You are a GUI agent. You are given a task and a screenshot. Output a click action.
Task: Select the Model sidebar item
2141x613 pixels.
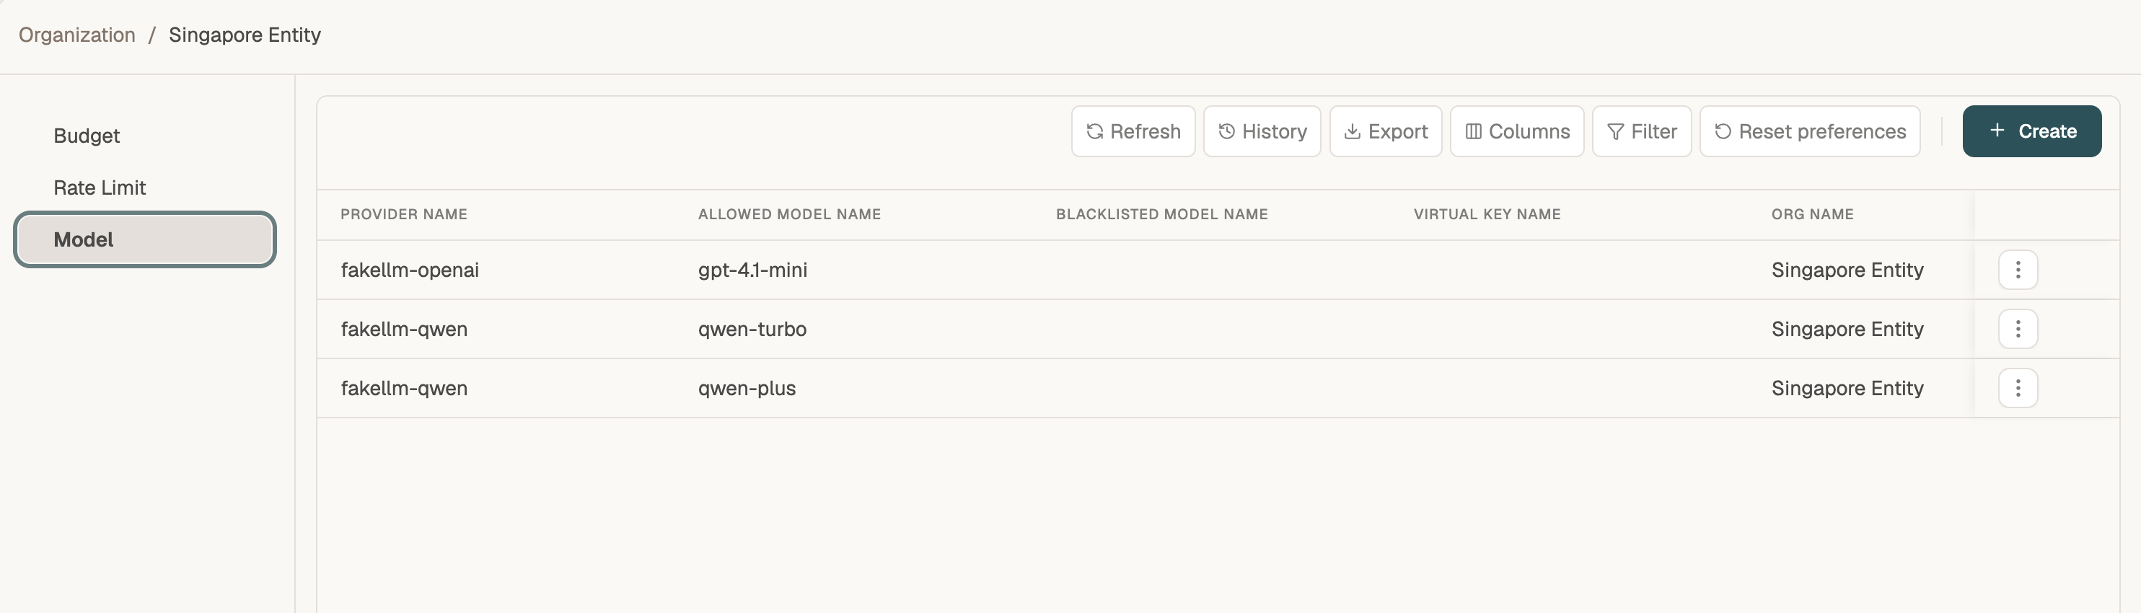pos(144,239)
